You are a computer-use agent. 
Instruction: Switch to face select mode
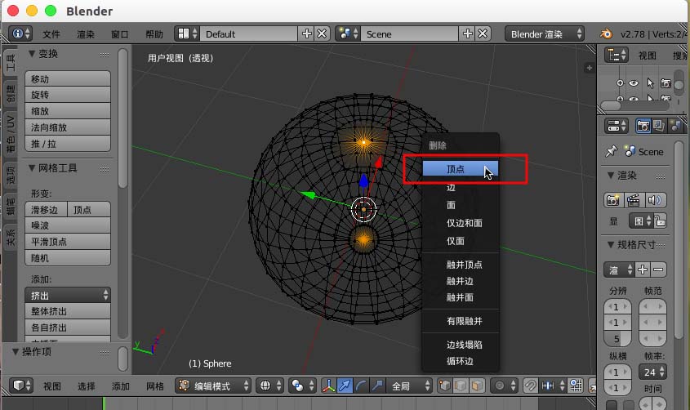[477, 385]
